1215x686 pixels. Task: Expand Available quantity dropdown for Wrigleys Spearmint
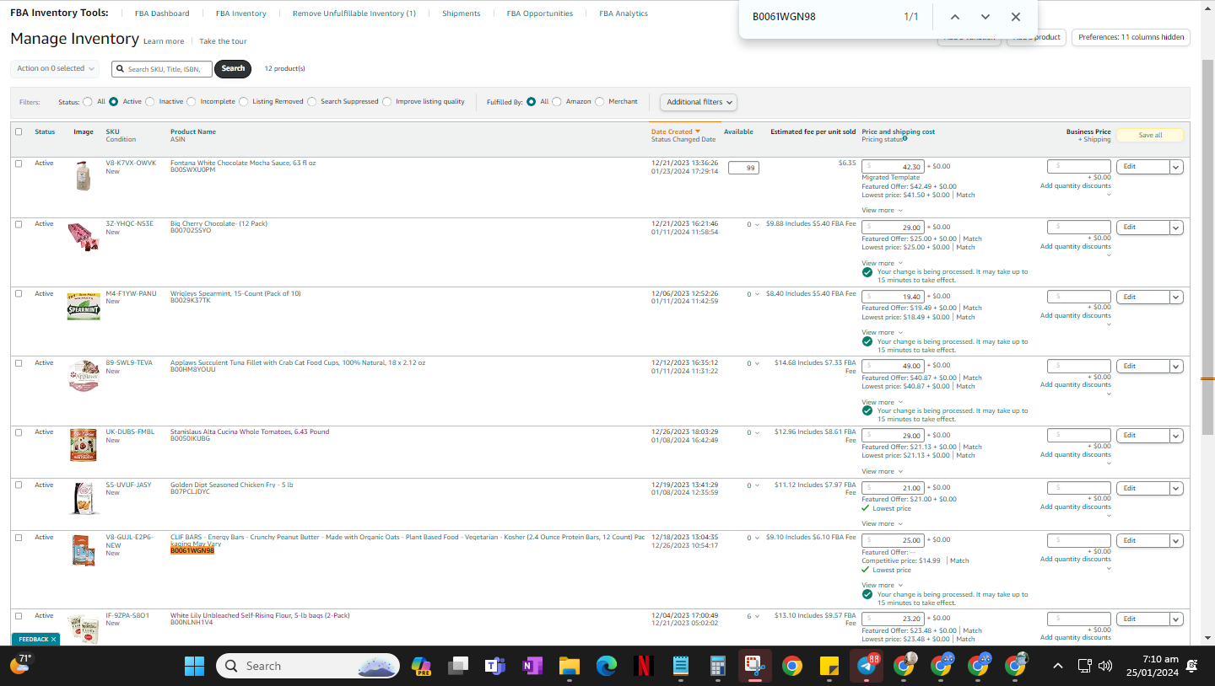pyautogui.click(x=757, y=294)
